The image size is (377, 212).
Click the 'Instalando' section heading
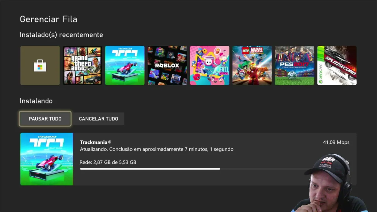[36, 101]
